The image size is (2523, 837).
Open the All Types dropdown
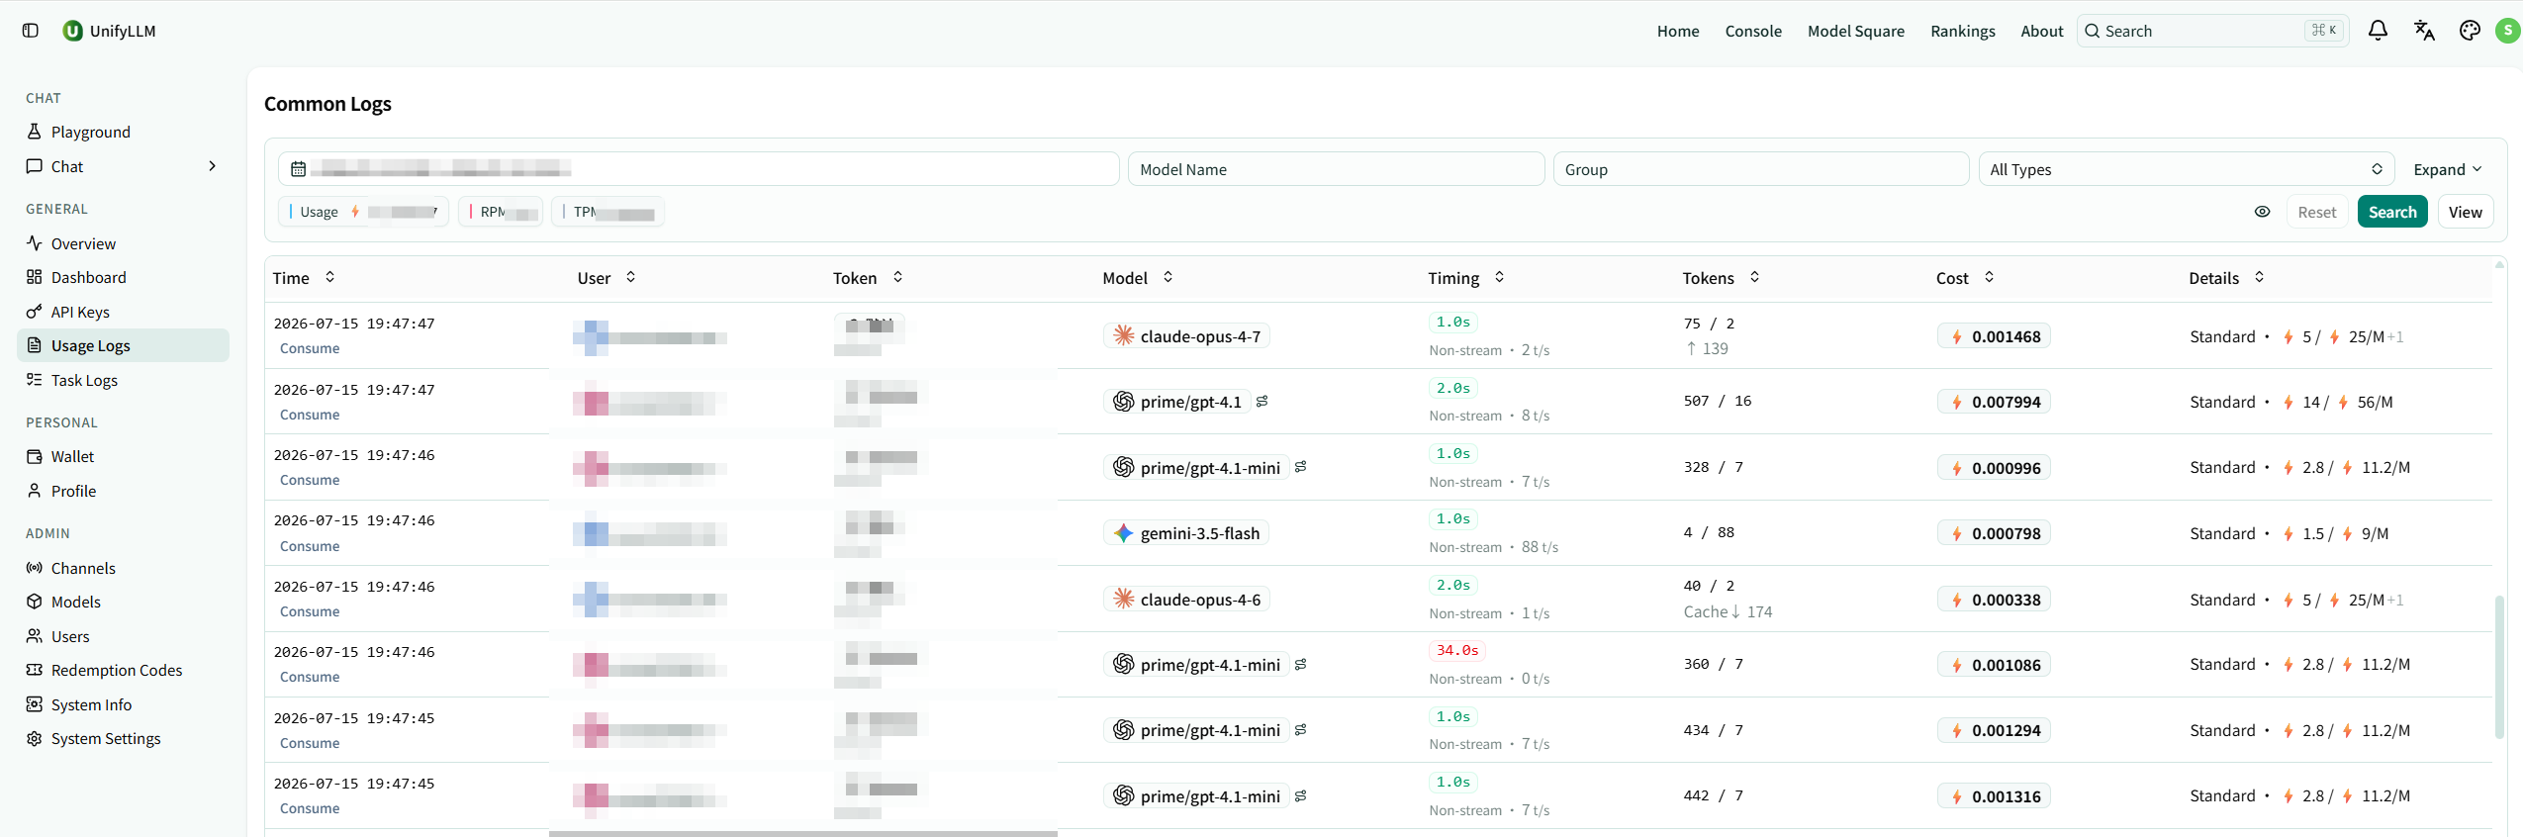[2186, 169]
